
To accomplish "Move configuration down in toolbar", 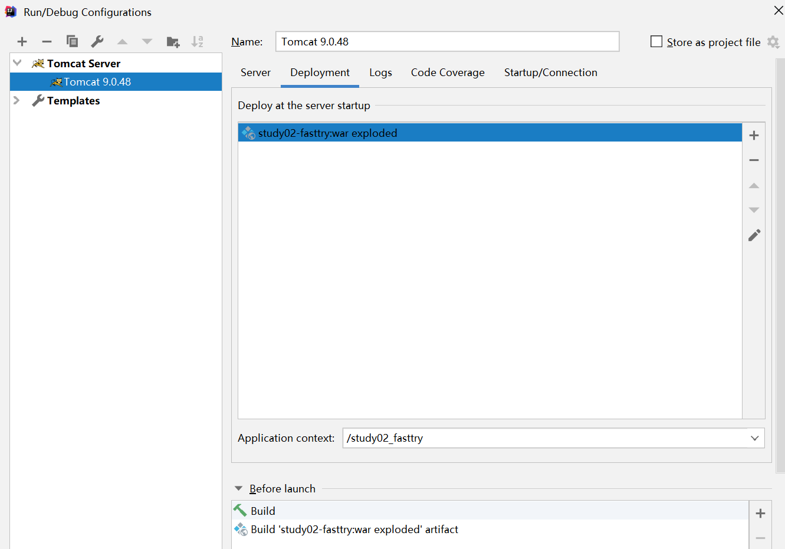I will click(147, 41).
